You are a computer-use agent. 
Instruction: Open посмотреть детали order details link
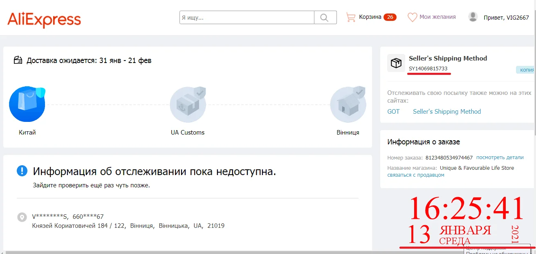point(500,157)
